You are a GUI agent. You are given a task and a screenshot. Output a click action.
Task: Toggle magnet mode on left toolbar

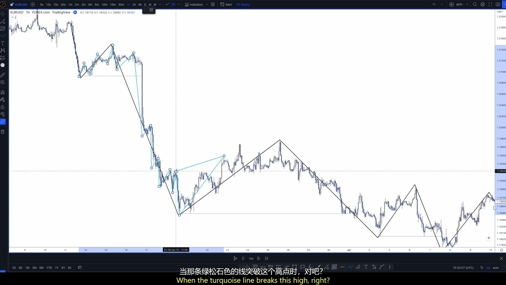pyautogui.click(x=3, y=92)
